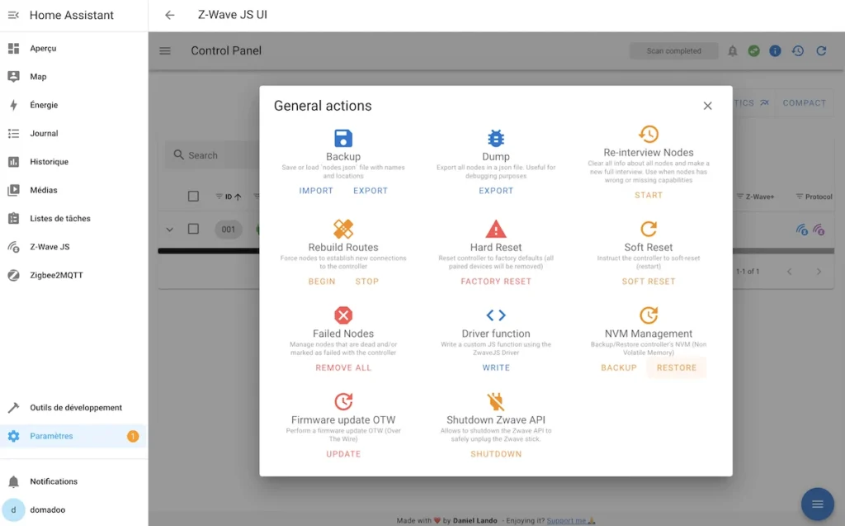Toggle the select-all checkbox in table header
Image resolution: width=845 pixels, height=526 pixels.
(x=193, y=197)
